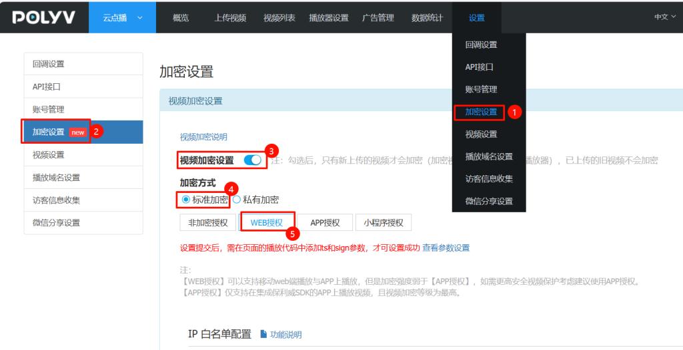Open the 上传视频 nav tab
Viewport: 683px width, 350px height.
coord(230,18)
